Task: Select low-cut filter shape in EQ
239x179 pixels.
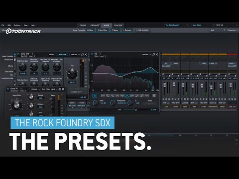Action: tap(103, 95)
